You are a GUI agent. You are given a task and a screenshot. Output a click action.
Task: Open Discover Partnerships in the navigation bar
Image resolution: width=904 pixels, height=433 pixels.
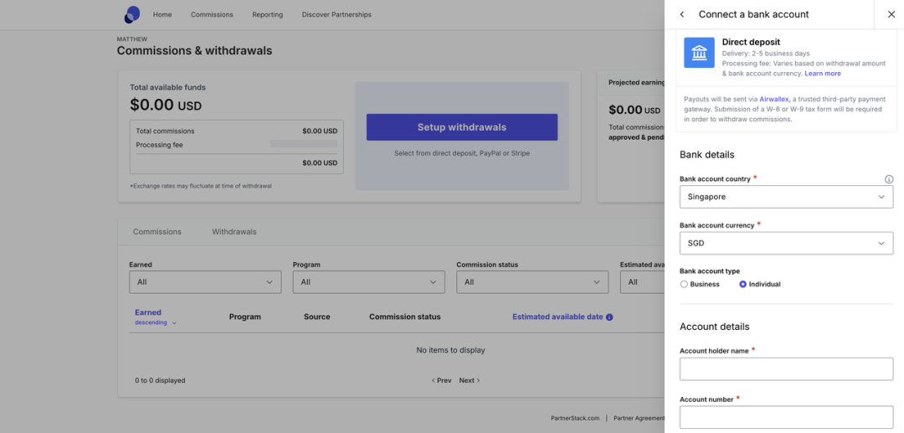pos(336,14)
